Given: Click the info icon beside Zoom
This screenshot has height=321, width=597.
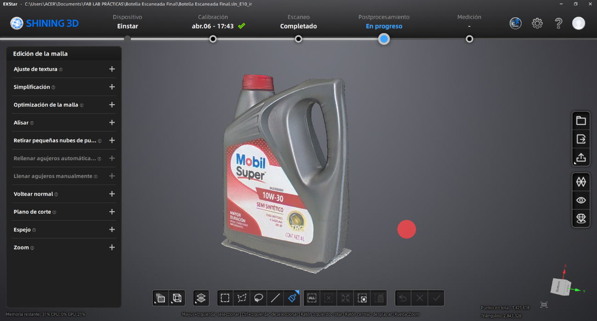Looking at the screenshot, I should pyautogui.click(x=32, y=248).
